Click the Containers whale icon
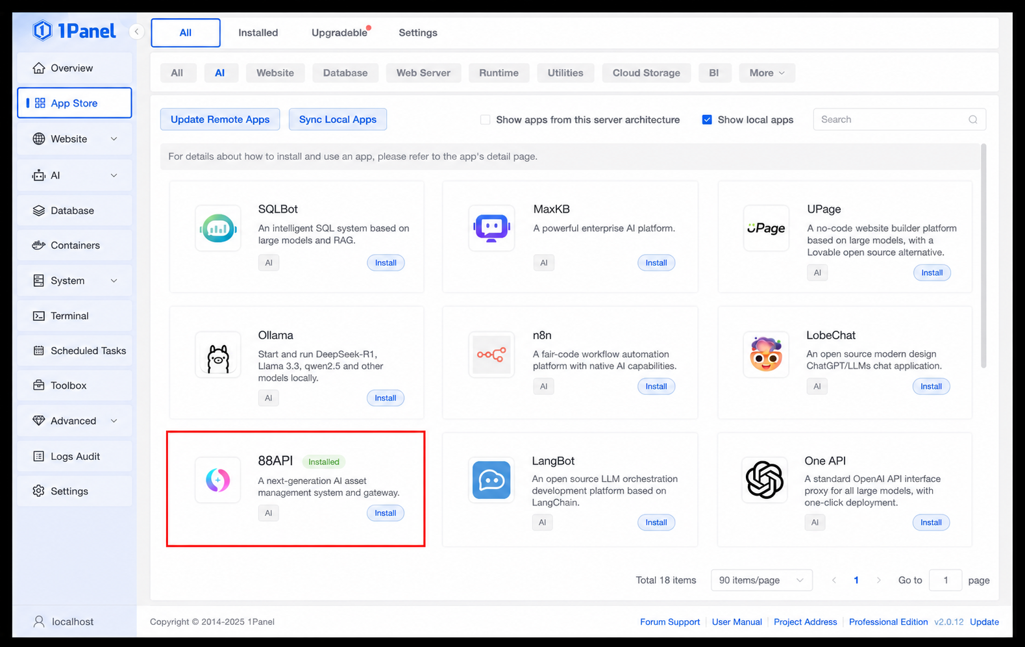Image resolution: width=1025 pixels, height=647 pixels. pyautogui.click(x=39, y=246)
